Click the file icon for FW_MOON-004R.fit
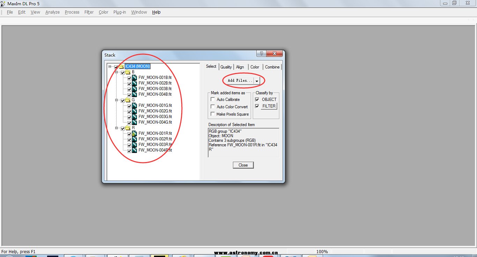 click(134, 150)
